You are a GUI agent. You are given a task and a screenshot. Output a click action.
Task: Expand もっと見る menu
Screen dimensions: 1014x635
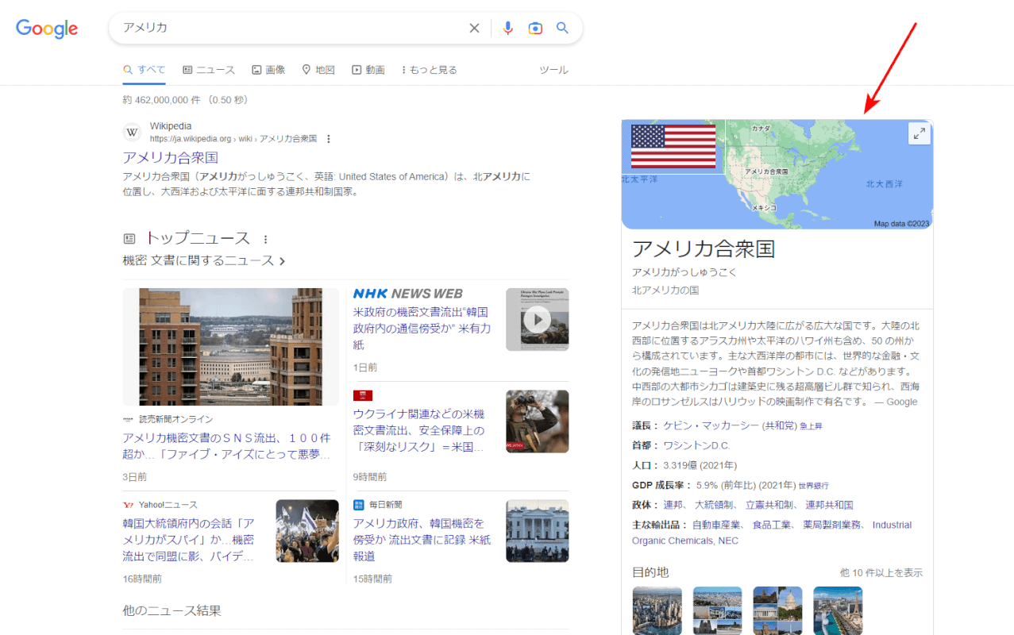430,70
